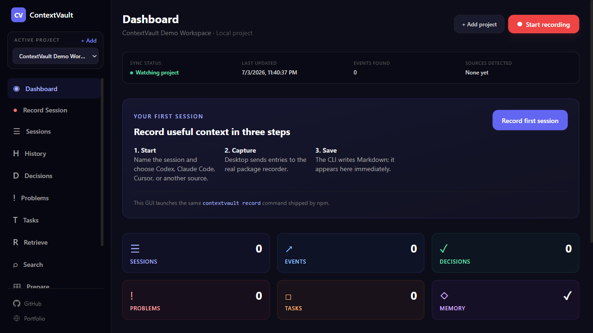The height and width of the screenshot is (333, 593).
Task: Click the Decisions D icon
Action: point(16,176)
